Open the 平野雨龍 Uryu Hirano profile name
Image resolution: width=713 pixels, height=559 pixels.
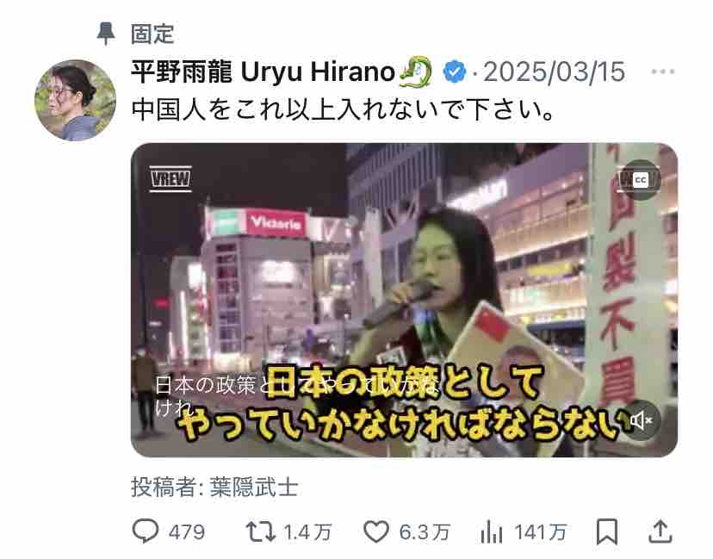(263, 71)
